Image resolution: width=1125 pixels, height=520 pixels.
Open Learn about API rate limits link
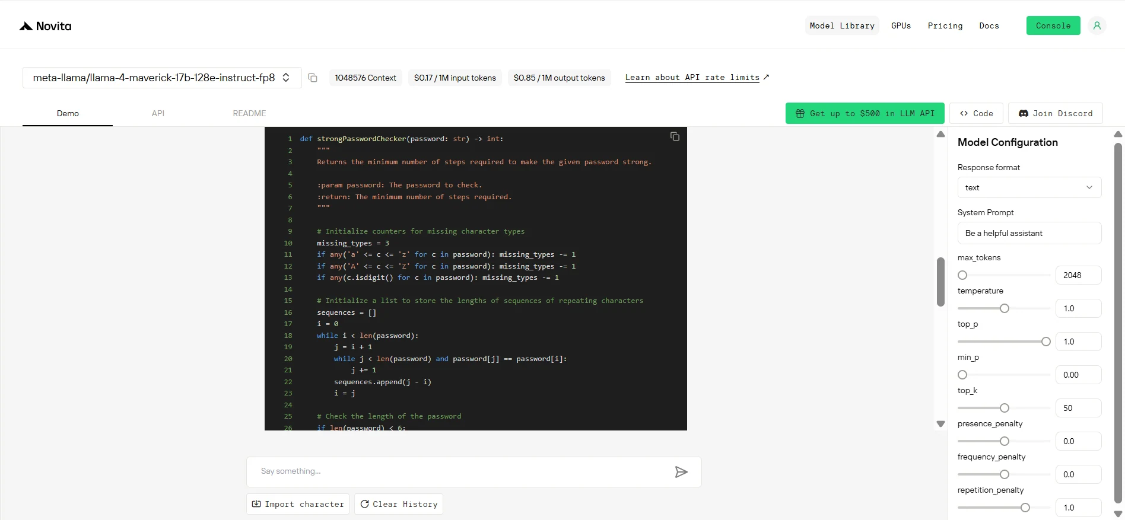click(697, 78)
